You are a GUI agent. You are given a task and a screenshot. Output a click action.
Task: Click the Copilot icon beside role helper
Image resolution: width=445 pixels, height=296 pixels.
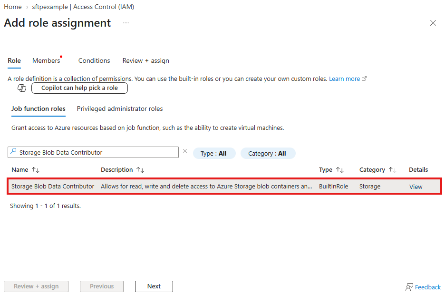pos(22,88)
